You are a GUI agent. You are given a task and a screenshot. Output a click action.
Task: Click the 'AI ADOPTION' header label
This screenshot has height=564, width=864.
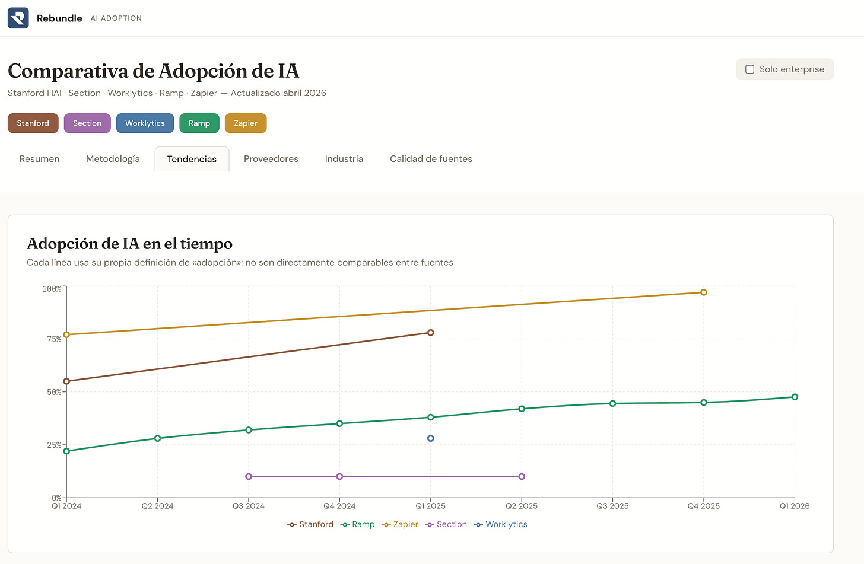click(116, 18)
